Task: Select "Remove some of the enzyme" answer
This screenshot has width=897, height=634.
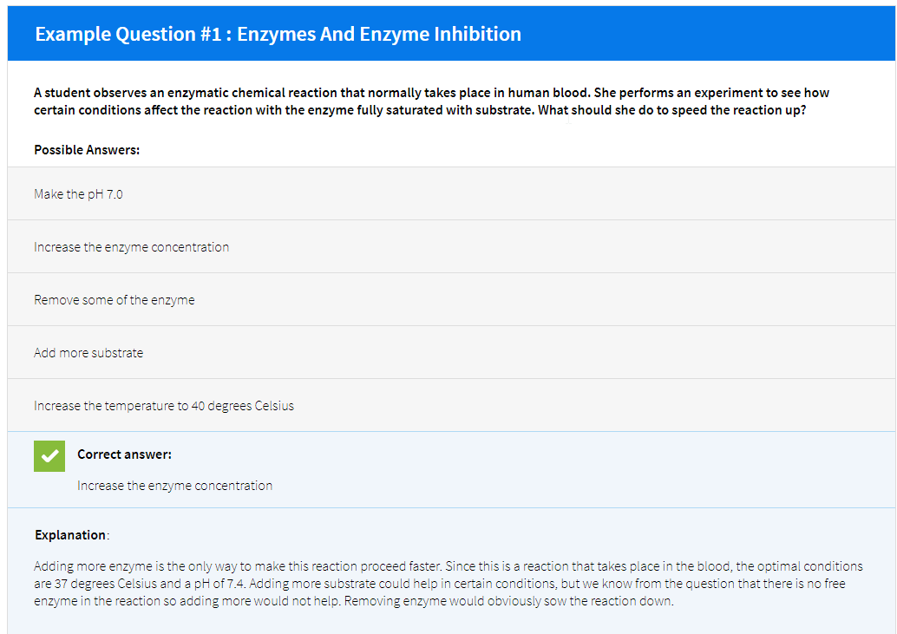Action: coord(113,299)
